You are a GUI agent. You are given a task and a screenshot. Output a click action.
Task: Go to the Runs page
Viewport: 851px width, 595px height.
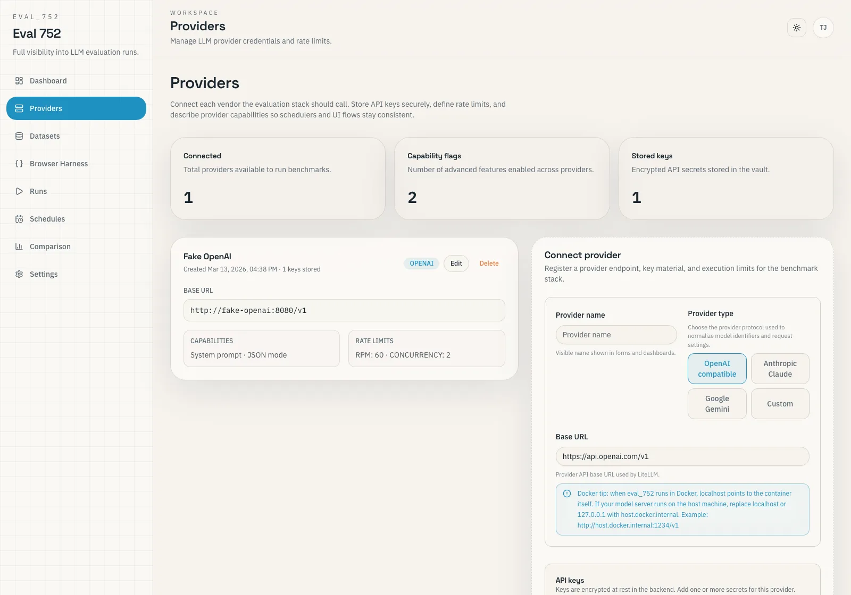[x=38, y=191]
